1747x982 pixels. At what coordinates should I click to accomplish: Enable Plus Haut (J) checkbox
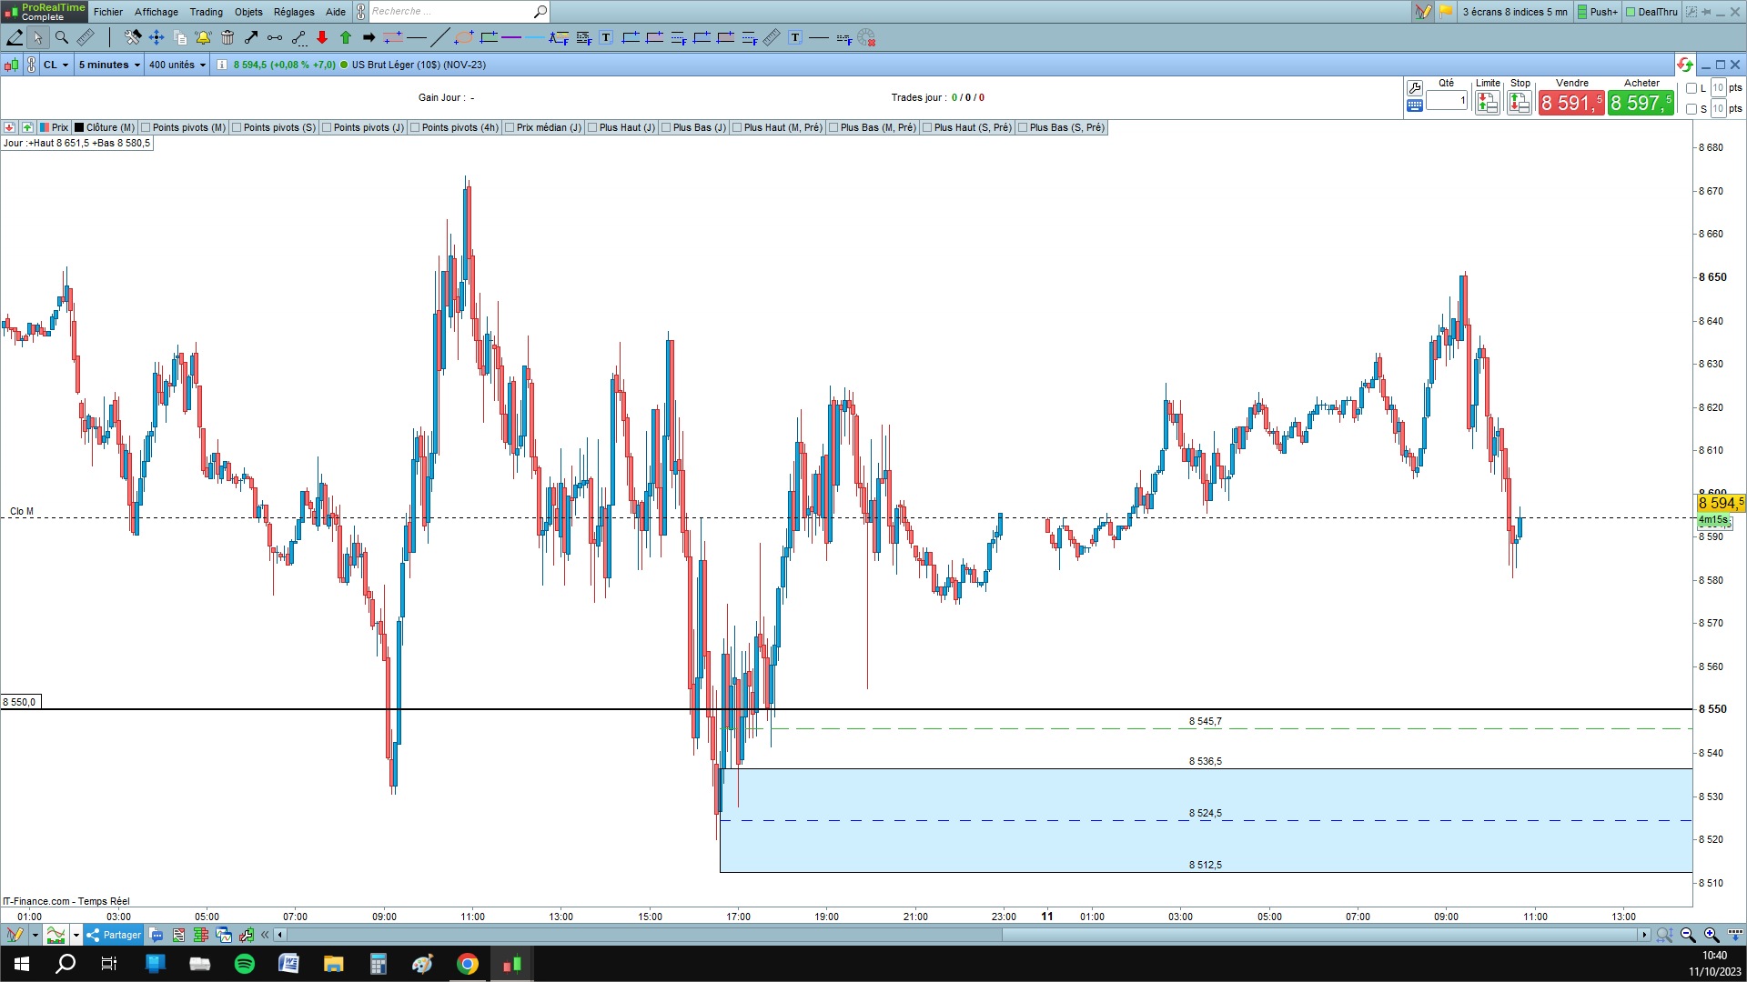(592, 127)
